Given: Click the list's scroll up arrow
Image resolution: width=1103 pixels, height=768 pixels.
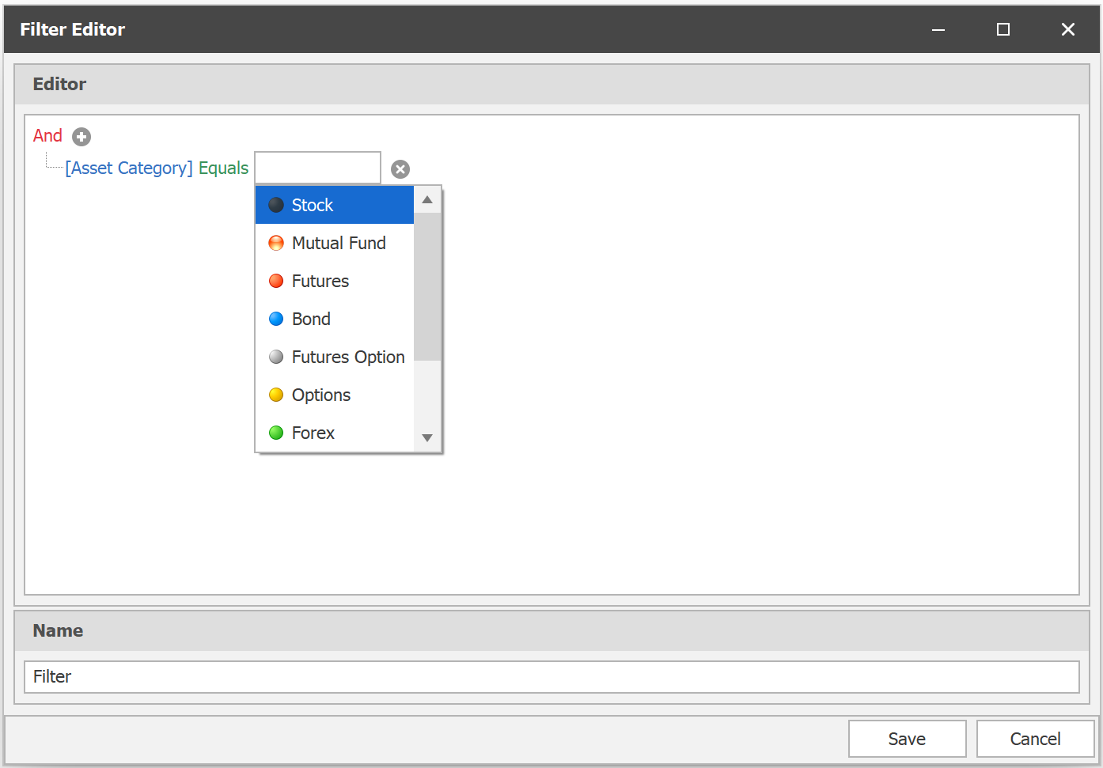Looking at the screenshot, I should pos(427,199).
